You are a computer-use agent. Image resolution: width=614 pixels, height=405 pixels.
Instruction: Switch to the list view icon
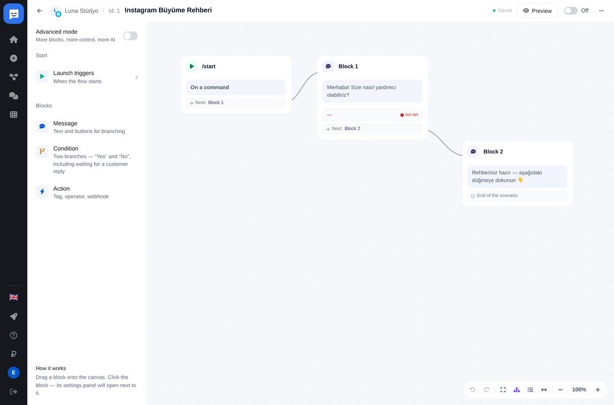[x=530, y=390]
